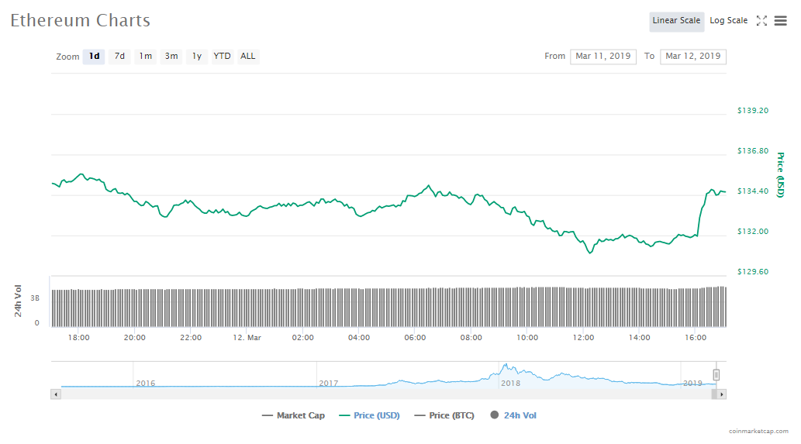Select the 1d zoom range
The image size is (801, 444).
[94, 57]
